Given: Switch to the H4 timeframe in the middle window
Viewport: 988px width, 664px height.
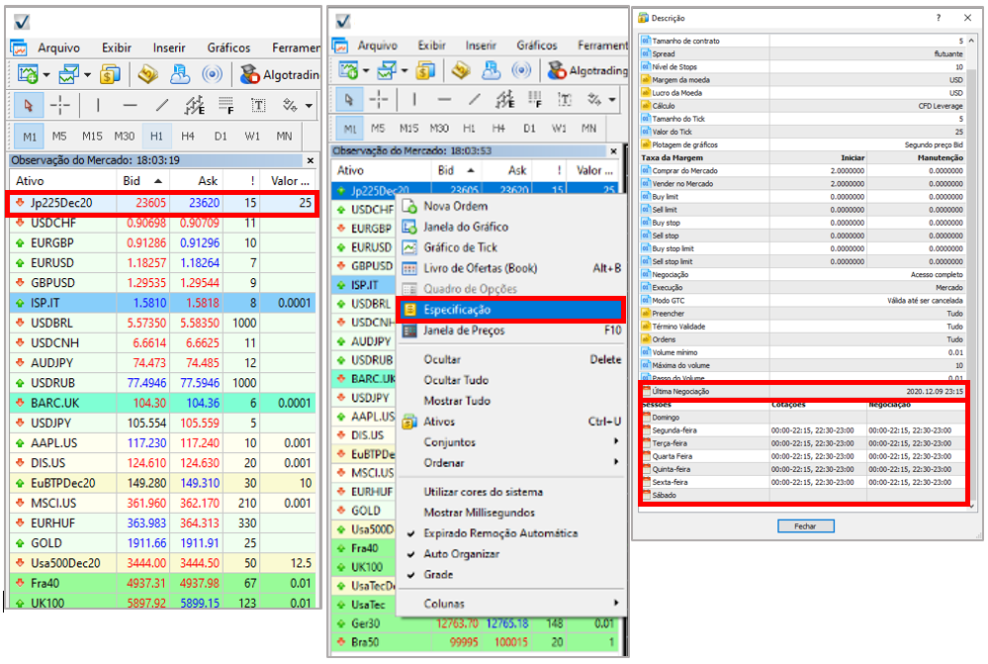Looking at the screenshot, I should (498, 128).
